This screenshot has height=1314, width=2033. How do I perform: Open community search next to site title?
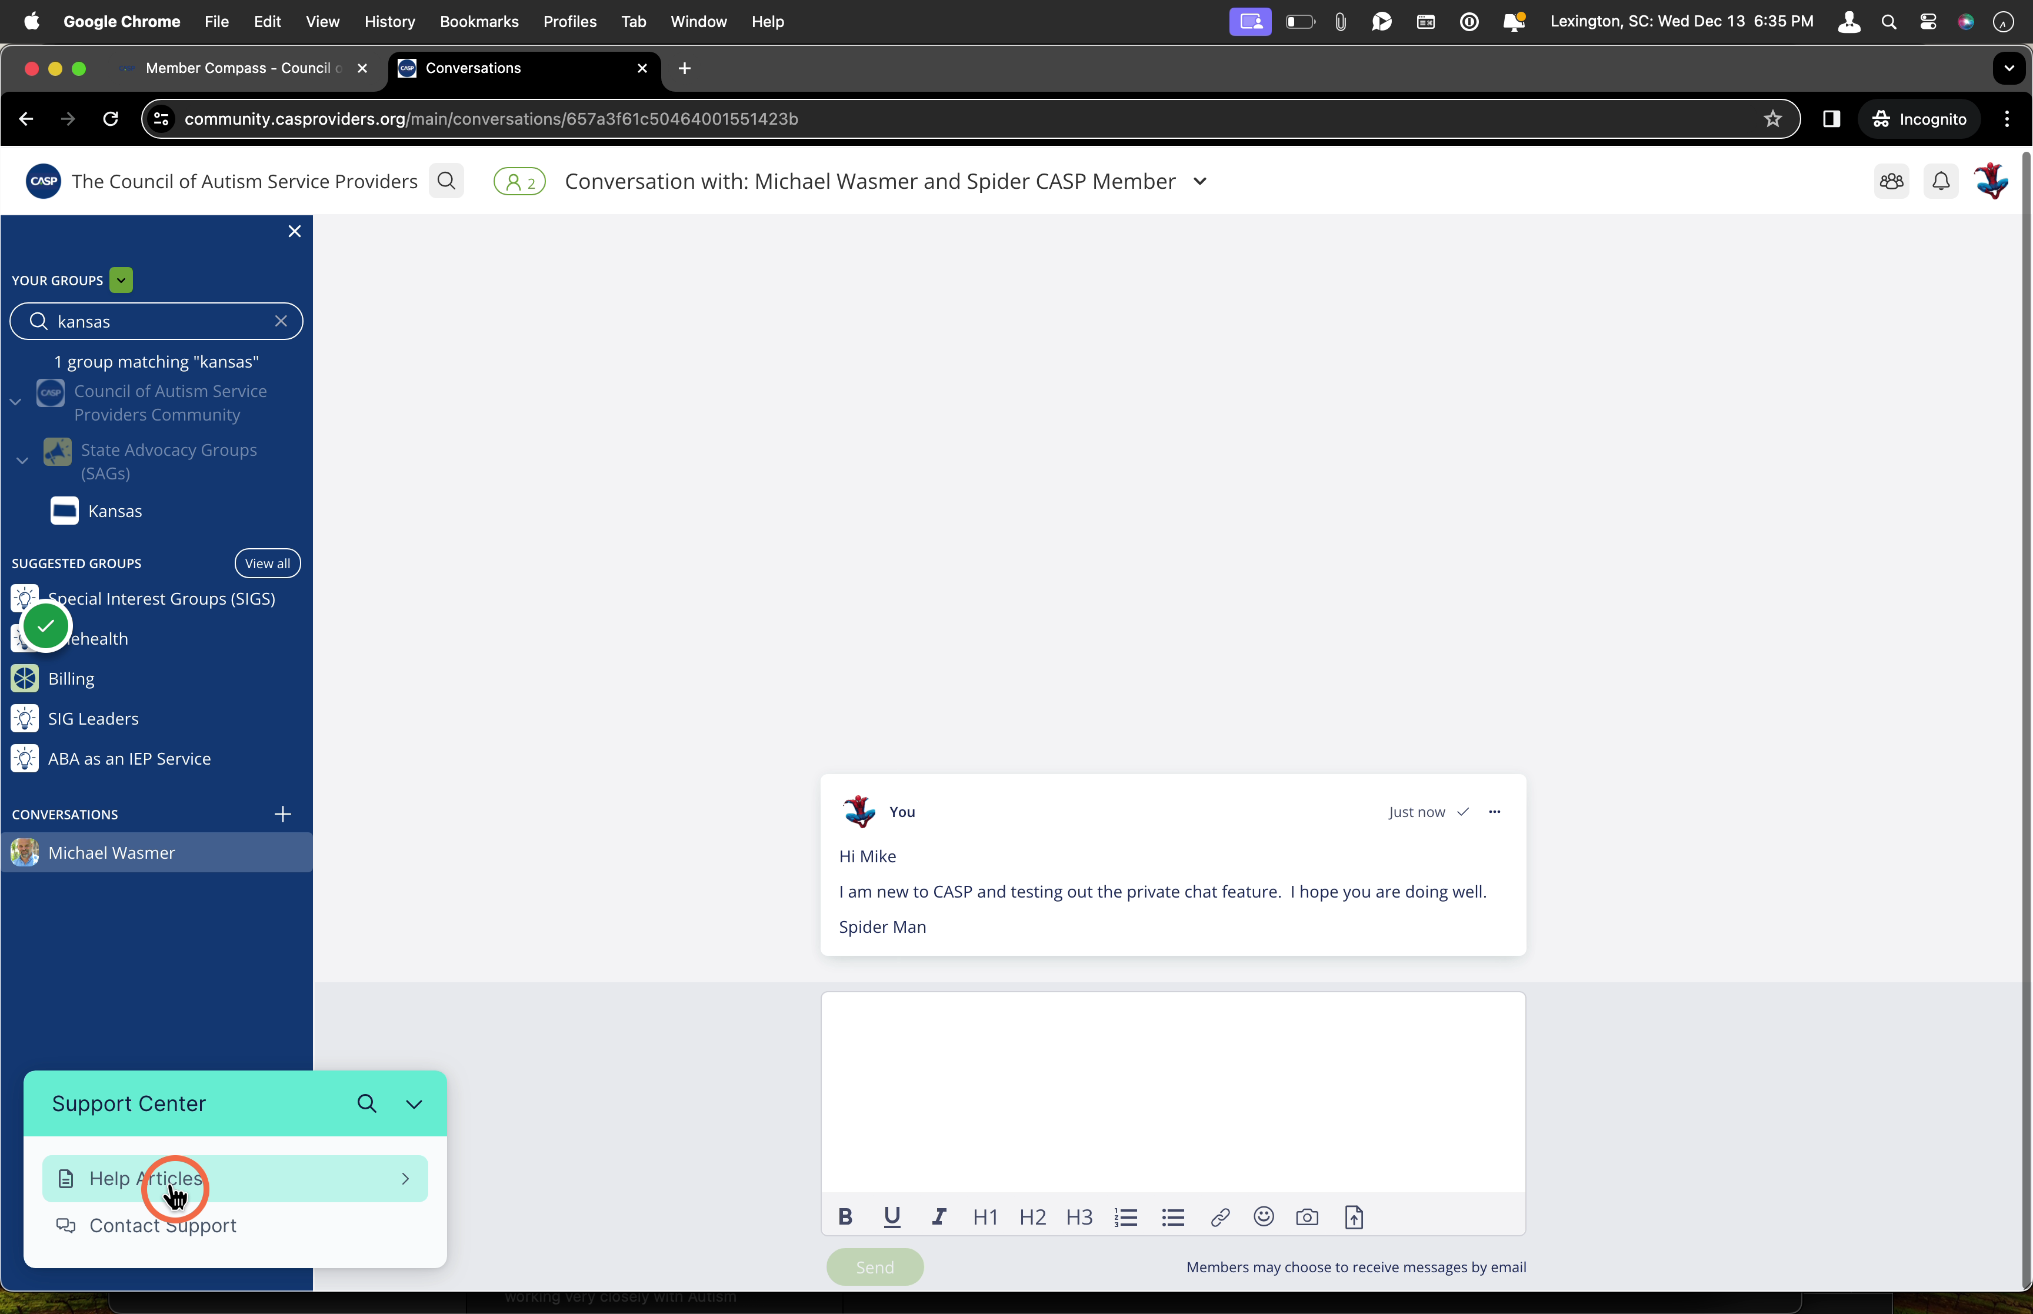click(x=446, y=181)
